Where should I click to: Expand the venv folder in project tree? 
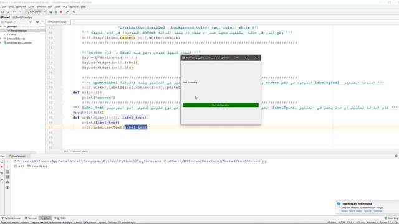pyautogui.click(x=4, y=35)
